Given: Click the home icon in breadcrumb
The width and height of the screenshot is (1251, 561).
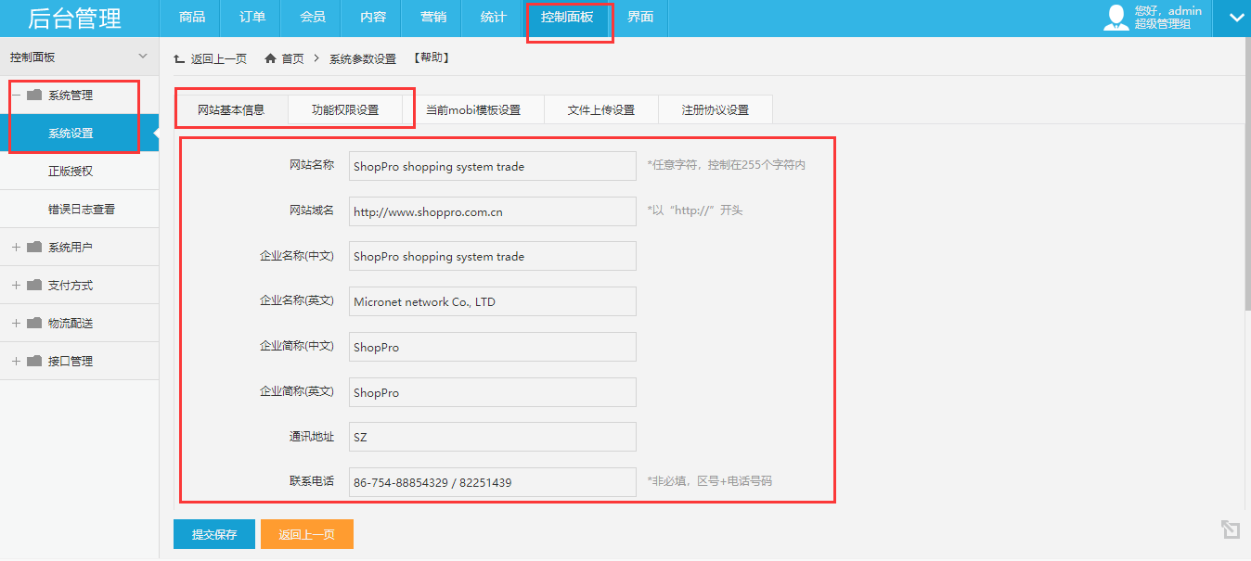Looking at the screenshot, I should tap(270, 58).
